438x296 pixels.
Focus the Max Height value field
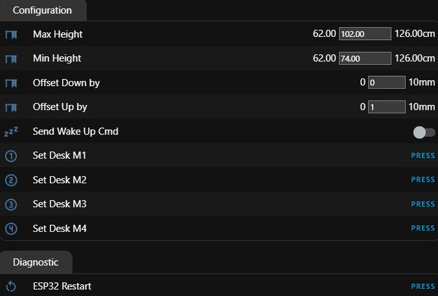(x=365, y=34)
